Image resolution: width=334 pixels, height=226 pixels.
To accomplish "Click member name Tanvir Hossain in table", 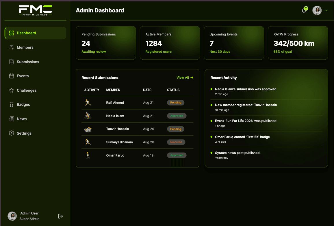I will tap(118, 129).
